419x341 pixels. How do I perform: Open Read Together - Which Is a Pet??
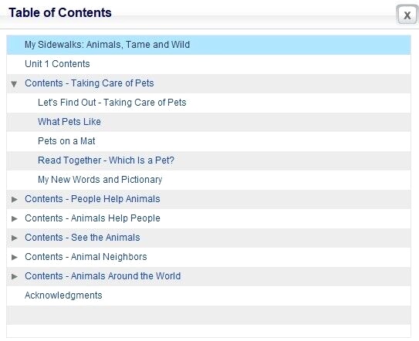tap(106, 160)
